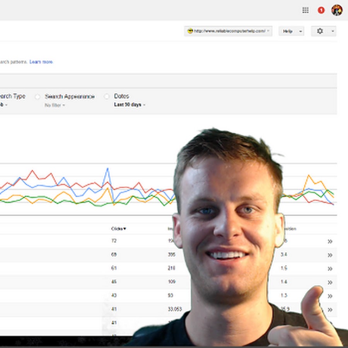Open the Help dropdown menu
Screen dimensions: 348x348
point(291,31)
